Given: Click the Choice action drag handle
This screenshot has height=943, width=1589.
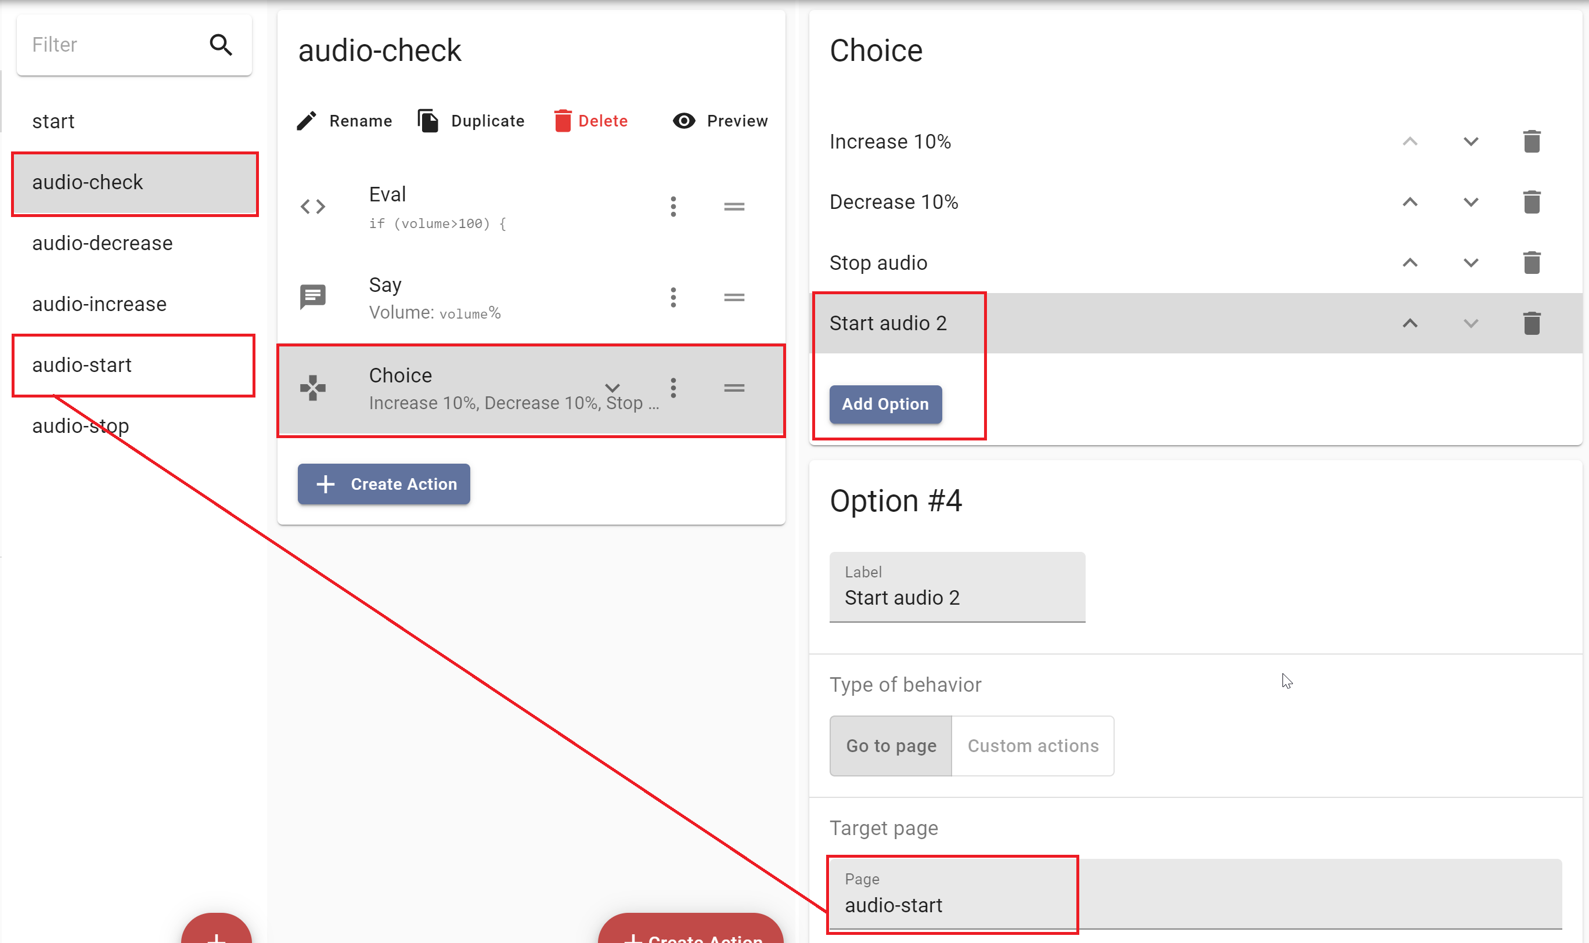Looking at the screenshot, I should tap(734, 388).
